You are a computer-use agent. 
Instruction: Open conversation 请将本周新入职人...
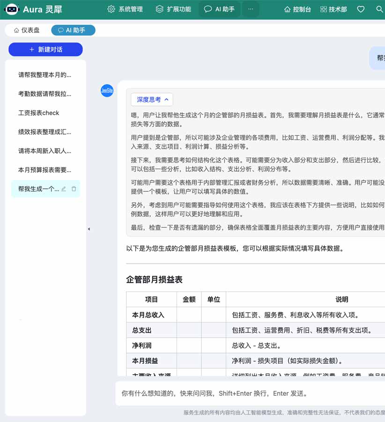point(45,151)
